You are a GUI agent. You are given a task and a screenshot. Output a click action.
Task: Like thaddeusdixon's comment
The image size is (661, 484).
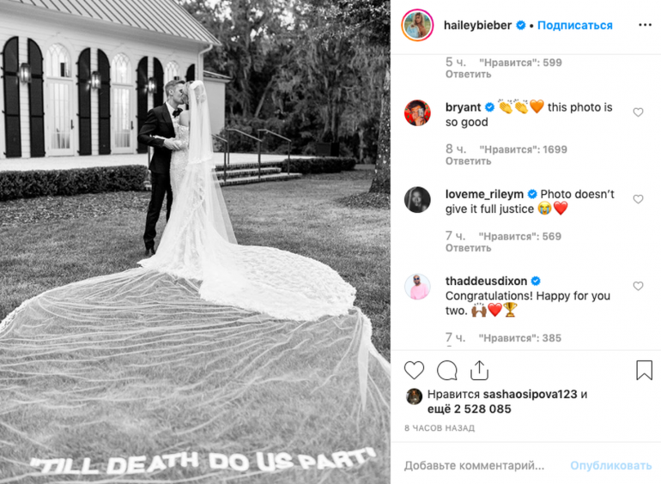pos(638,287)
